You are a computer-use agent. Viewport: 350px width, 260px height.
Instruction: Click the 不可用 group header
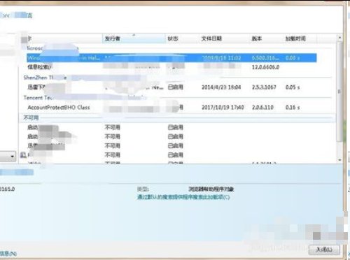[x=177, y=117]
